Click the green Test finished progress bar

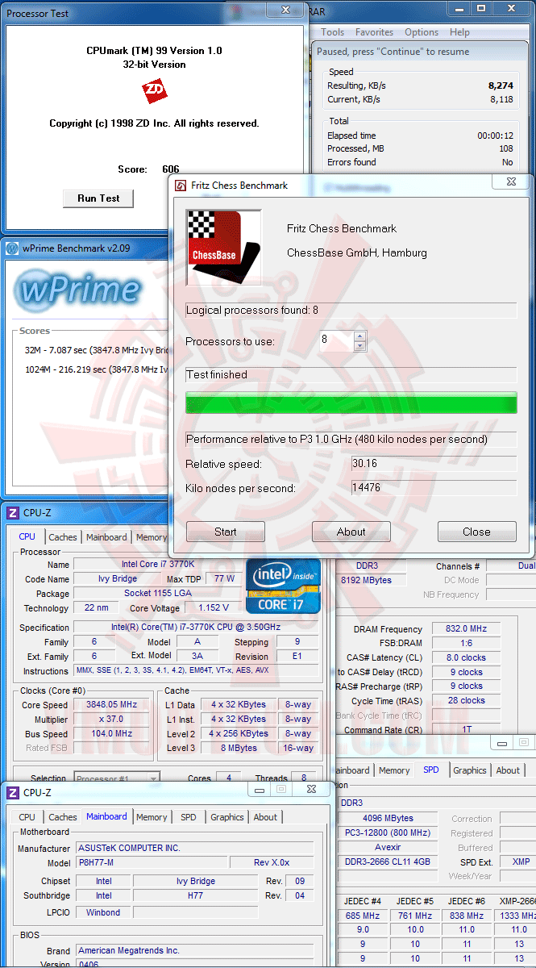point(351,403)
